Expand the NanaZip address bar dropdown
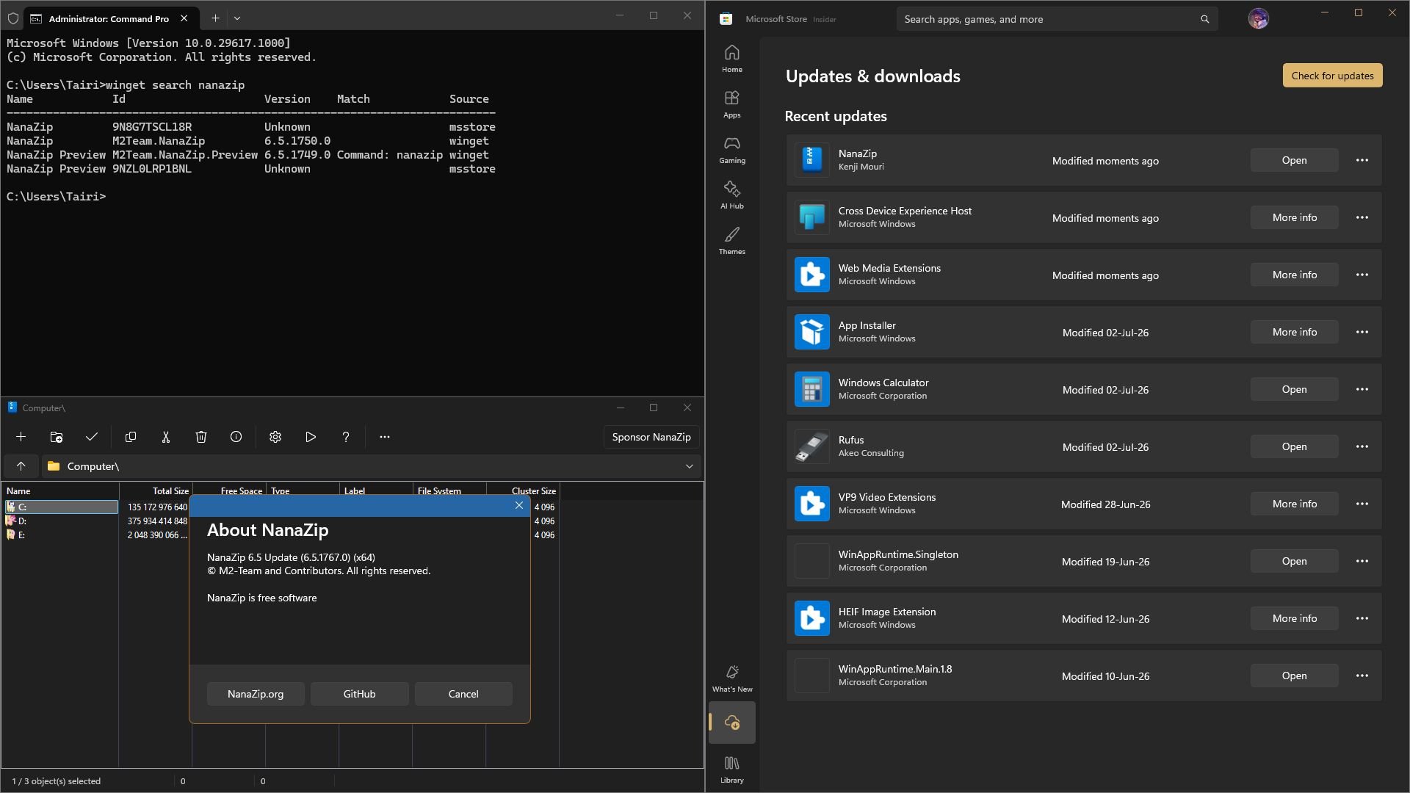 pyautogui.click(x=690, y=466)
